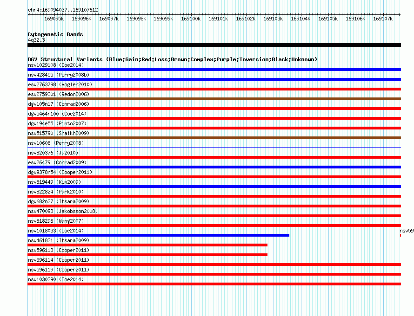Click the 169104k ruler position
Image resolution: width=414 pixels, height=316 pixels.
pyautogui.click(x=300, y=19)
